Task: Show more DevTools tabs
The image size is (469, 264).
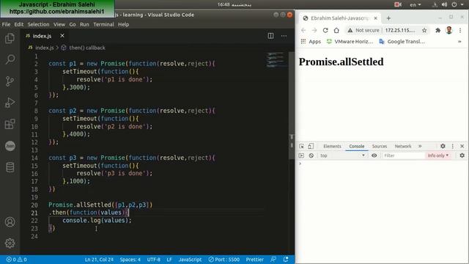Action: 420,147
